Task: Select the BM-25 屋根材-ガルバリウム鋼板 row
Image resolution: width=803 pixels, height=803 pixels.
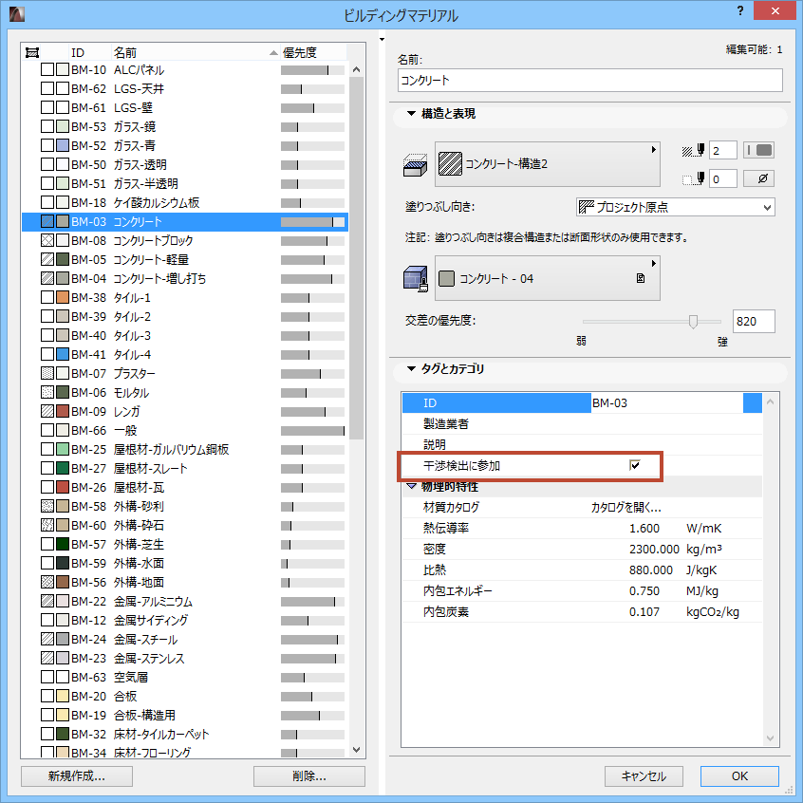Action: coord(185,449)
